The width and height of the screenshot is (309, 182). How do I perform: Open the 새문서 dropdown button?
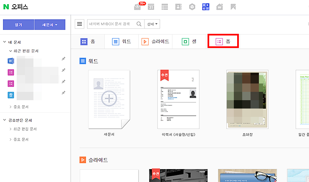coord(50,25)
